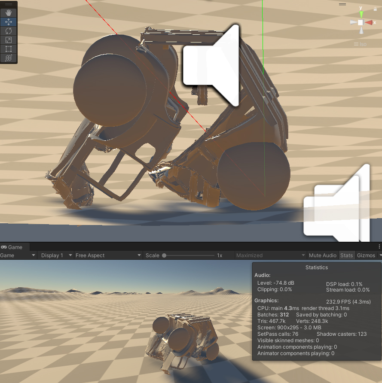Click the Statistics panel title

click(317, 267)
